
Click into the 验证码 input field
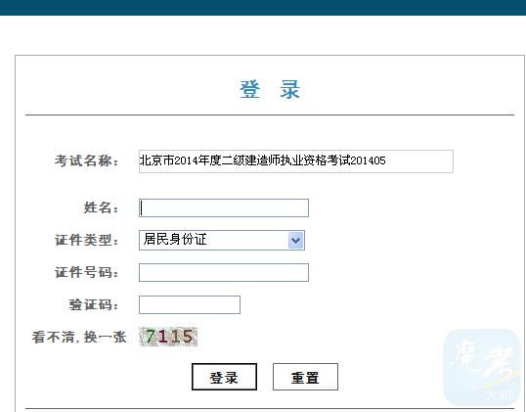[x=190, y=305]
